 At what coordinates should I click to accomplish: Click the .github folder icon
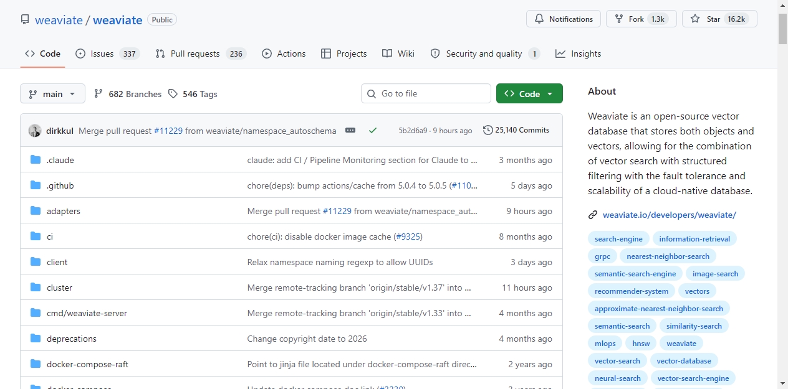coord(36,185)
